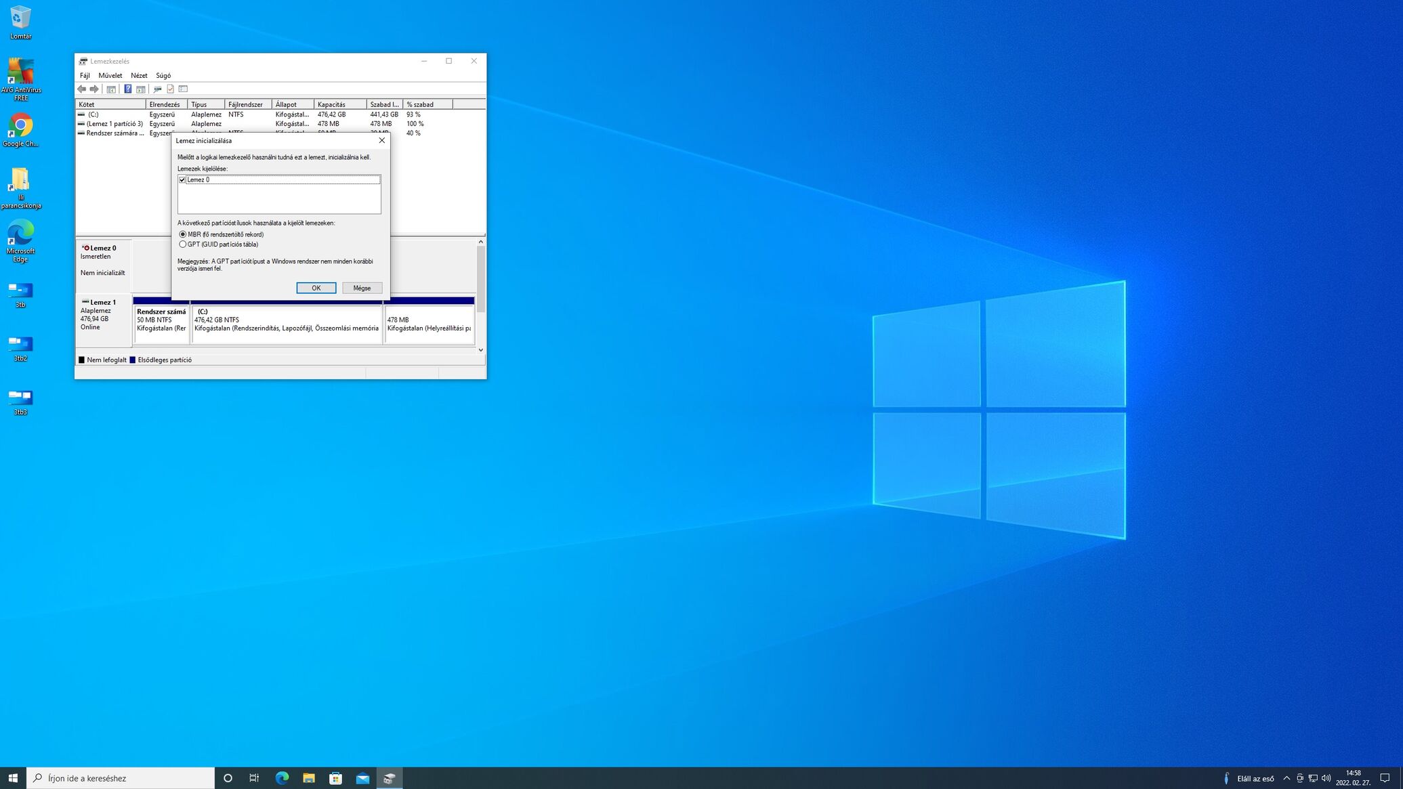Confirm initialization with OK button

pos(316,288)
